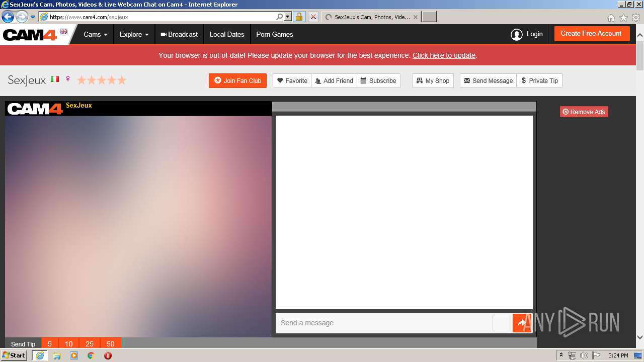
Task: Click the security lock icon
Action: click(x=299, y=17)
